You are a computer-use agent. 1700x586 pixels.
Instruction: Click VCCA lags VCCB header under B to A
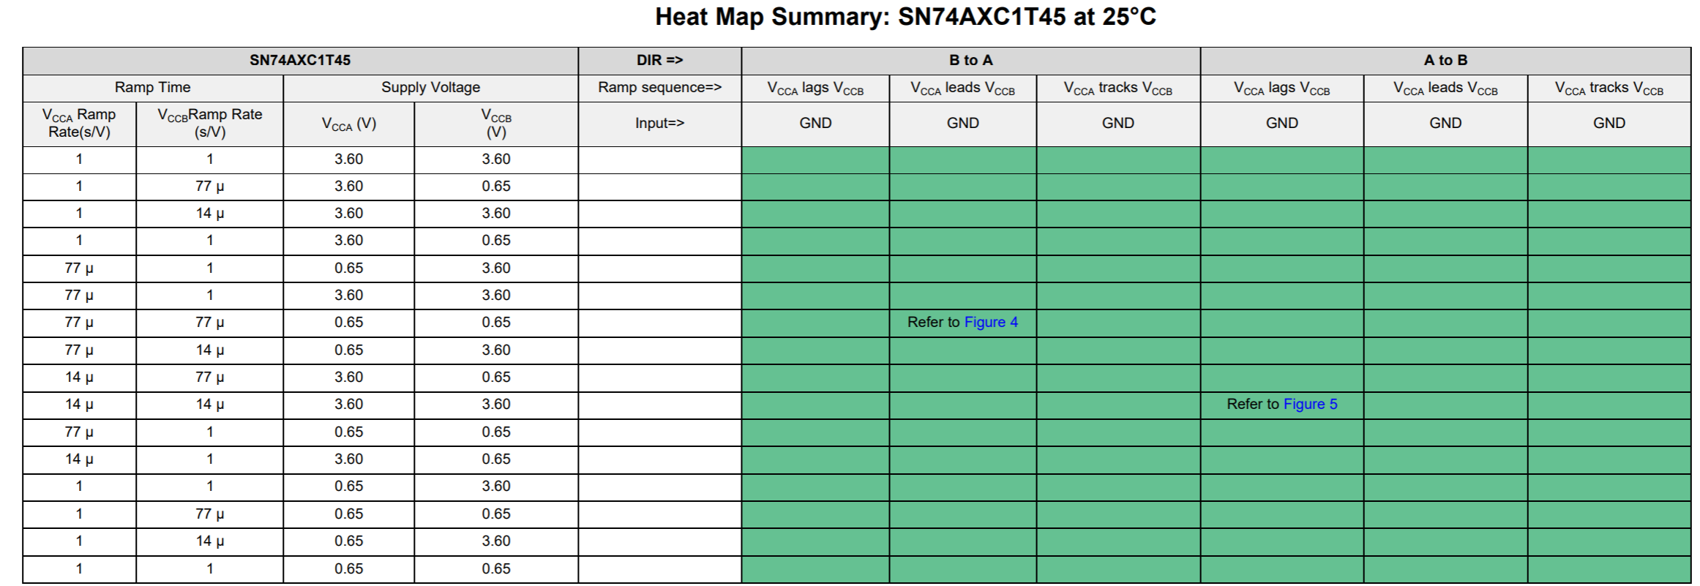pos(815,89)
